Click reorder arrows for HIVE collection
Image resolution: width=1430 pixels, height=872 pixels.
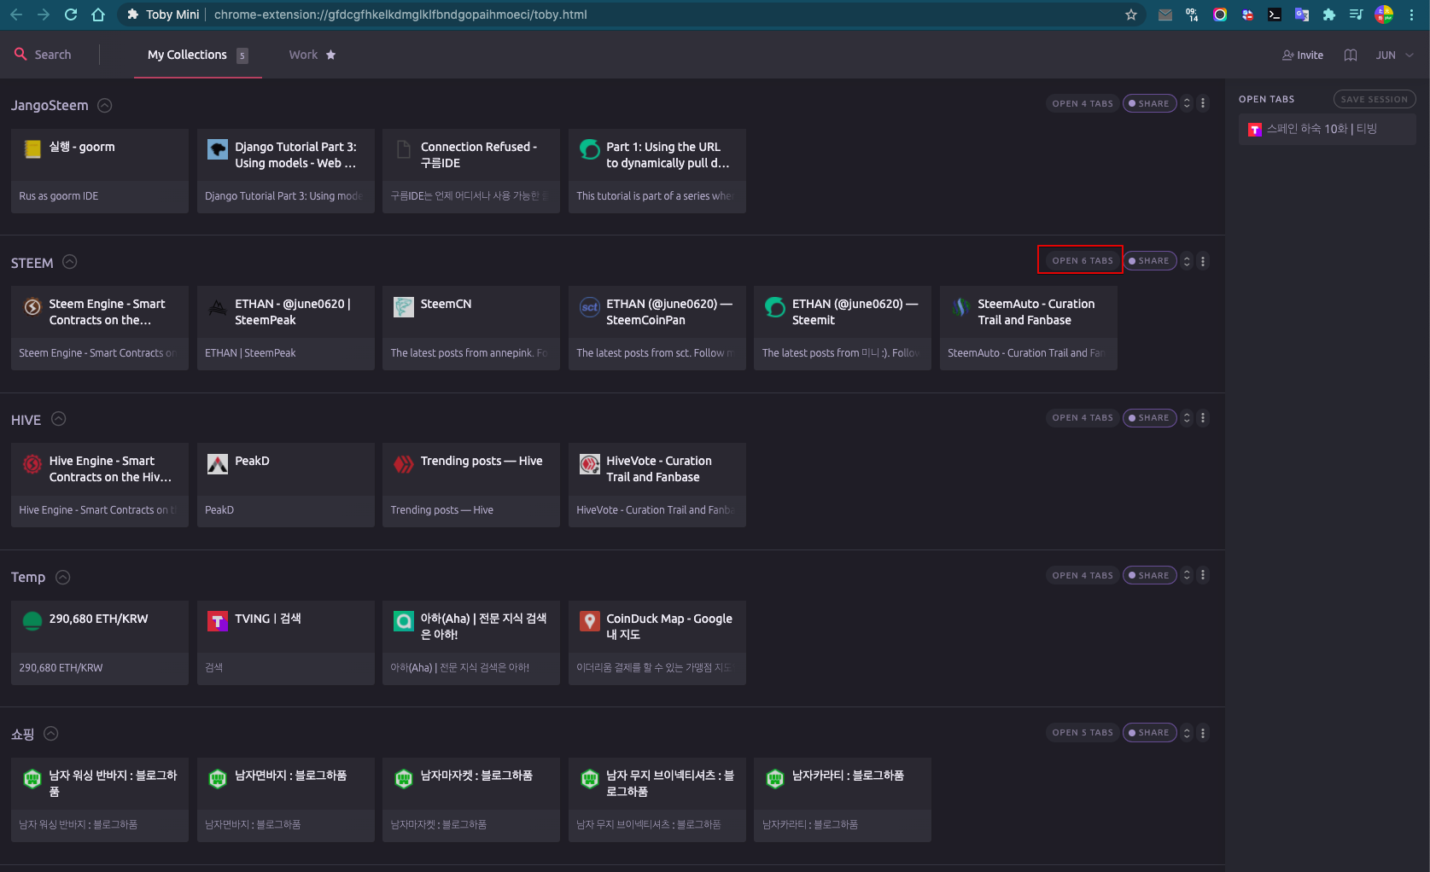click(x=1187, y=417)
